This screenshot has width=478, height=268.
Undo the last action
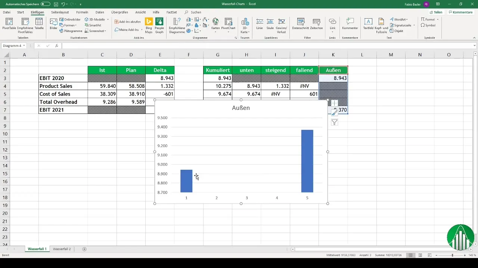pos(63,4)
